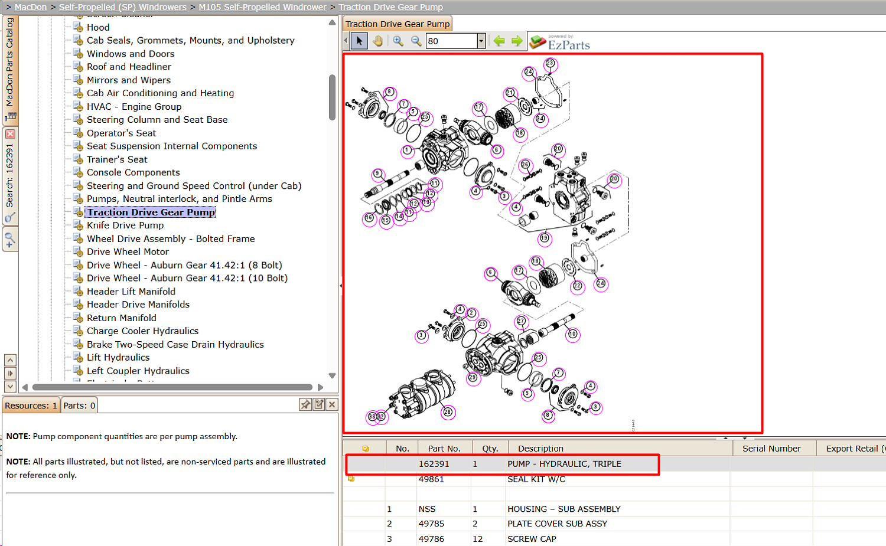The height and width of the screenshot is (546, 886).
Task: Zoom in on the diagram
Action: (398, 41)
